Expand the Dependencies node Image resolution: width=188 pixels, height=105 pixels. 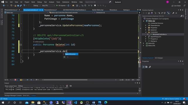tap(146, 25)
